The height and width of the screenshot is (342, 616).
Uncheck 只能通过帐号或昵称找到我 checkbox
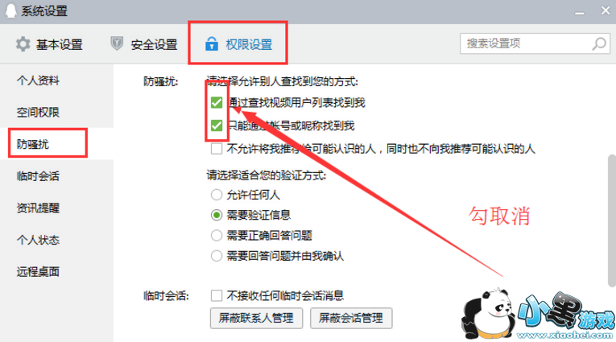point(217,126)
